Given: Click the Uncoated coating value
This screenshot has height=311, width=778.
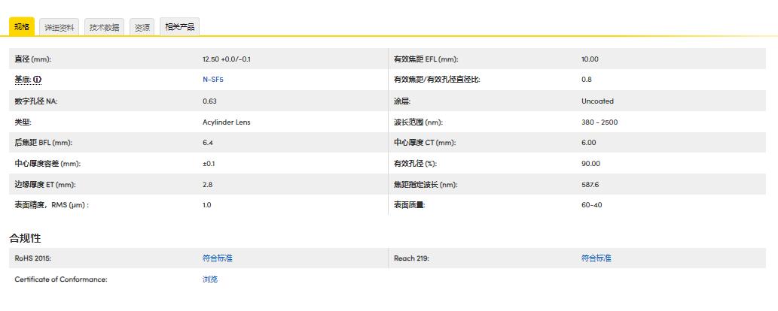Looking at the screenshot, I should click(x=597, y=101).
